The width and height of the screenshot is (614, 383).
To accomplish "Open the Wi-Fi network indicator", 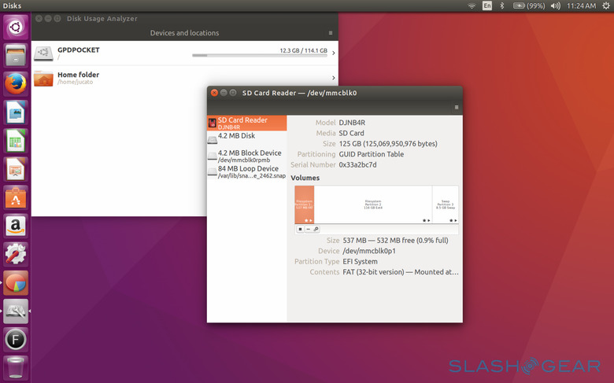I will click(x=472, y=6).
